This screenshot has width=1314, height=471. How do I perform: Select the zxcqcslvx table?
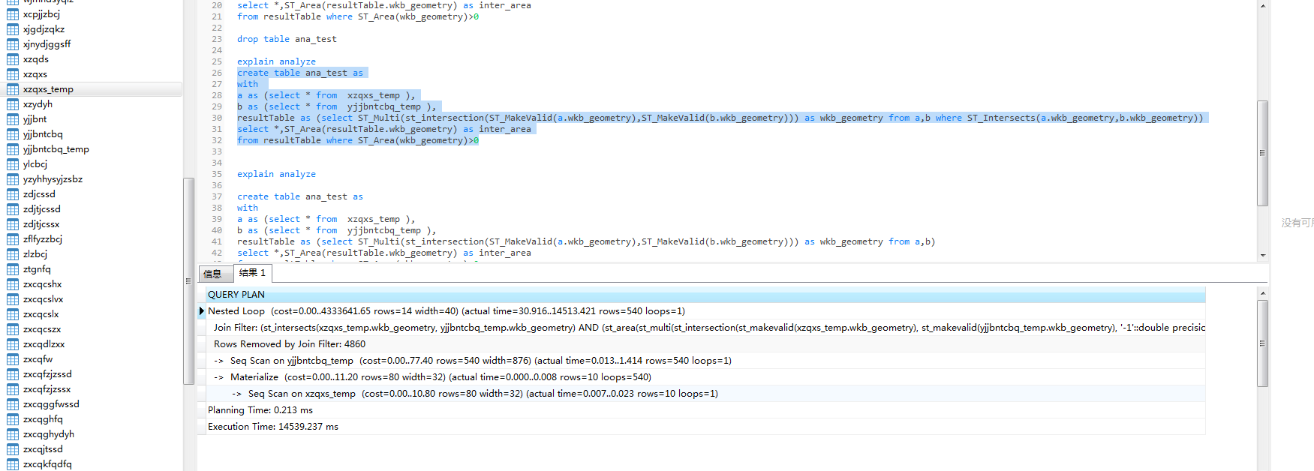(43, 299)
